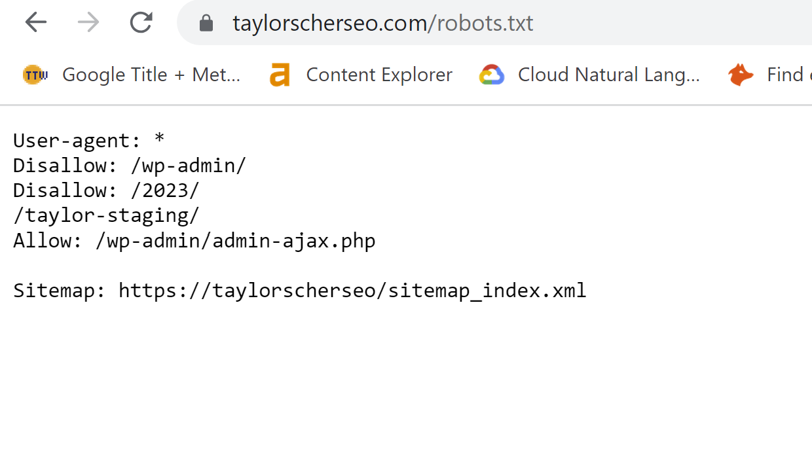This screenshot has height=468, width=812.
Task: Click the 'Disallow: /2023/' line
Action: [105, 190]
